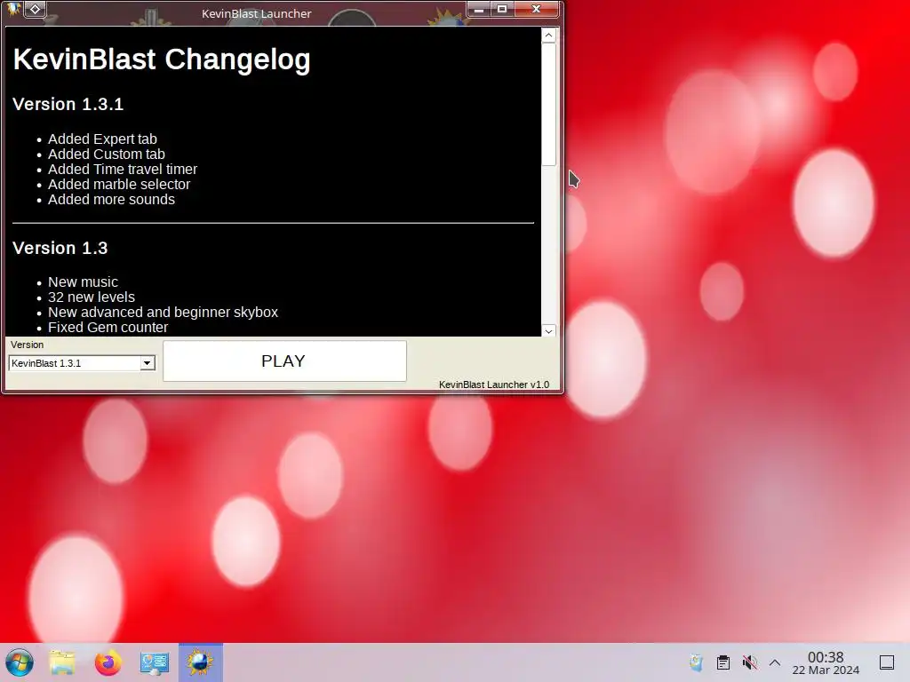
Task: Open the clock showing 00:38
Action: coord(826,662)
